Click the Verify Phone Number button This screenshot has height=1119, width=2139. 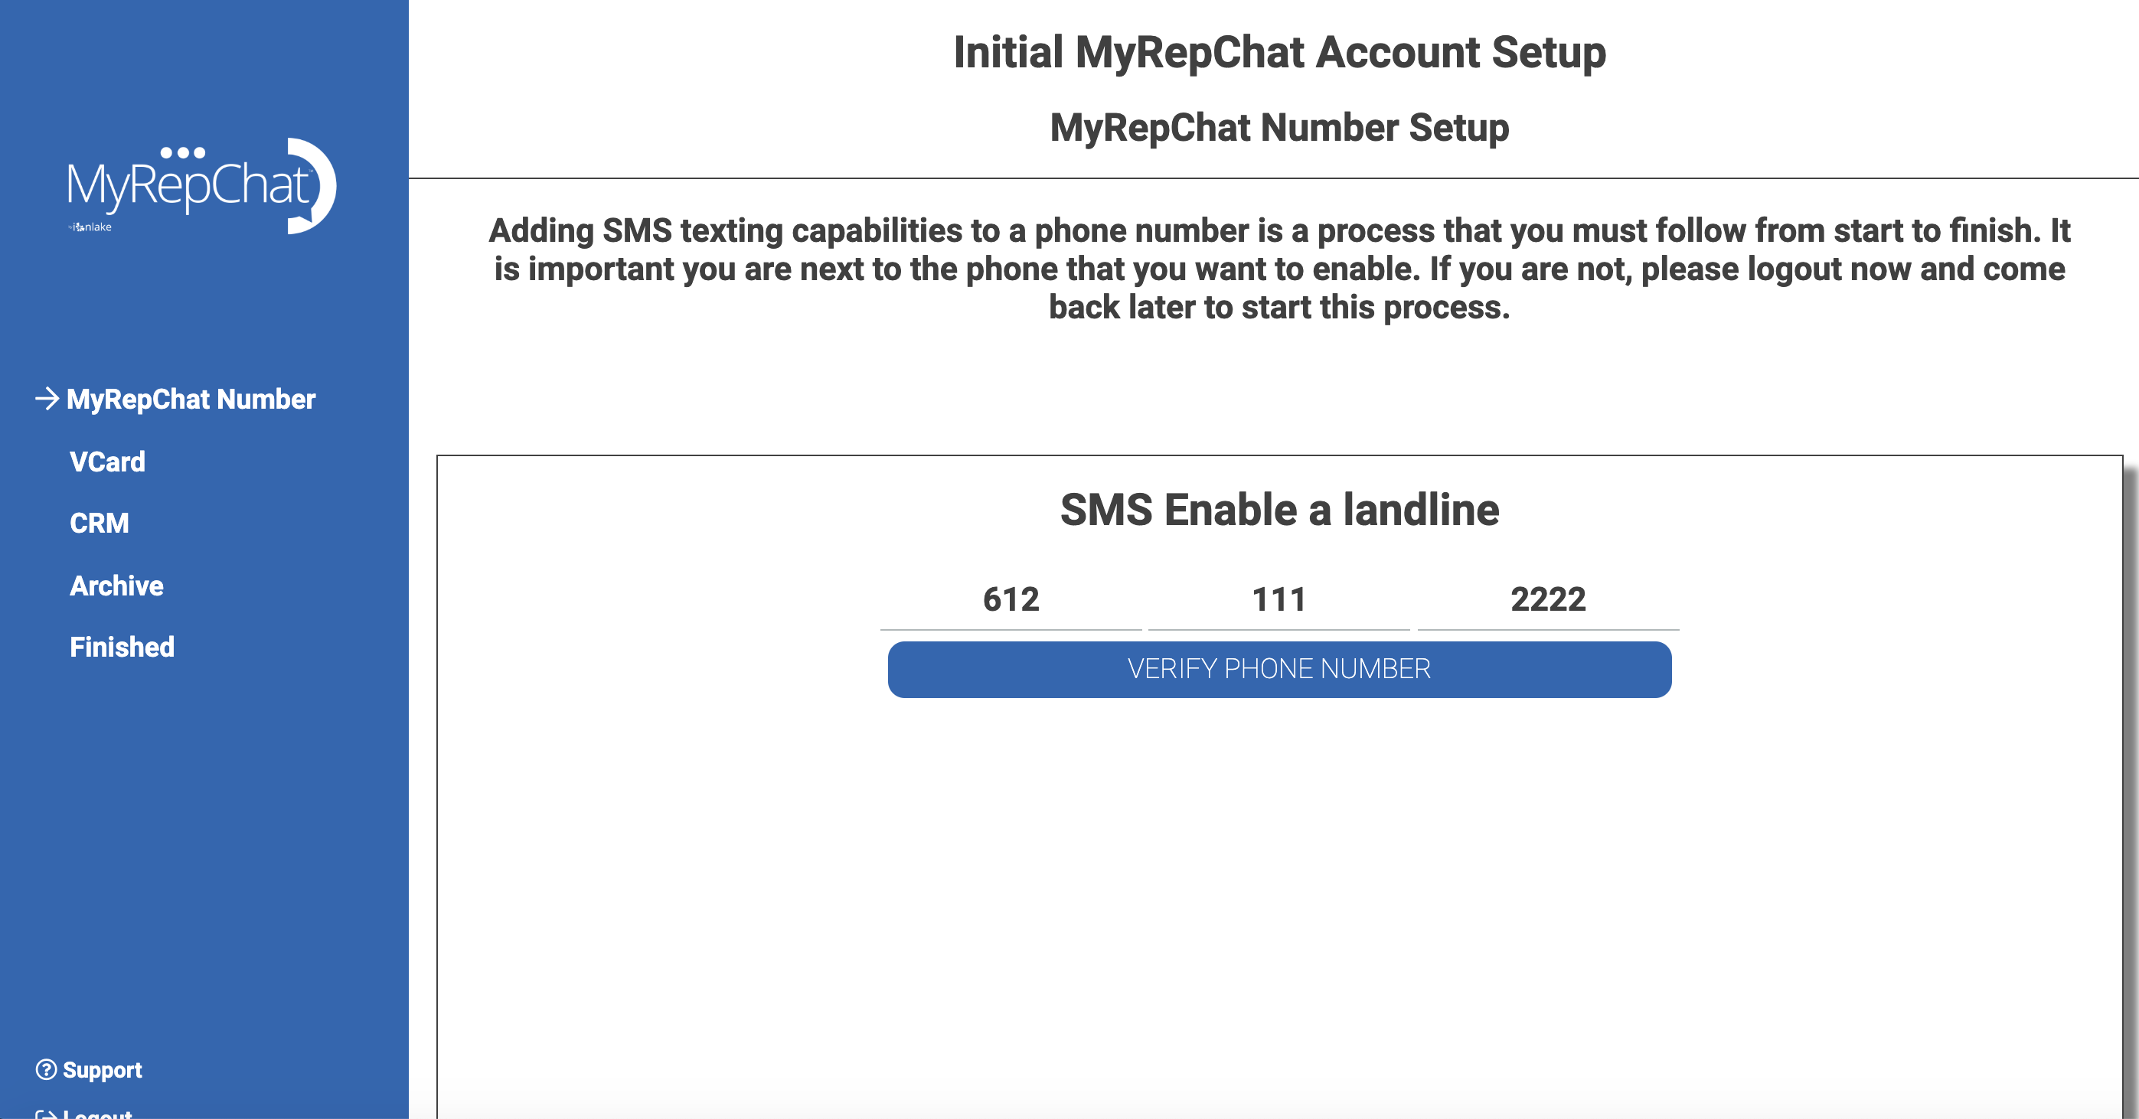pos(1279,669)
